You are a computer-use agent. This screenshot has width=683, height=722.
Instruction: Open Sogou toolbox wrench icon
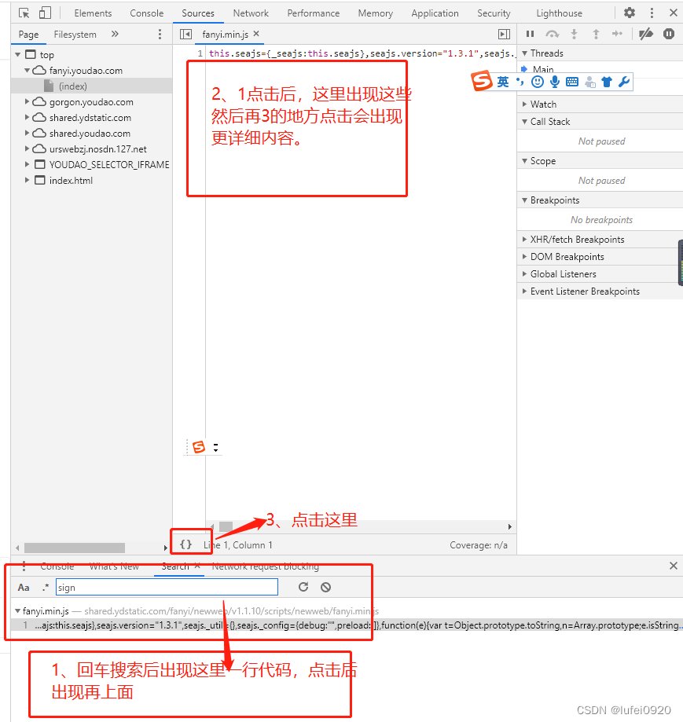[623, 82]
